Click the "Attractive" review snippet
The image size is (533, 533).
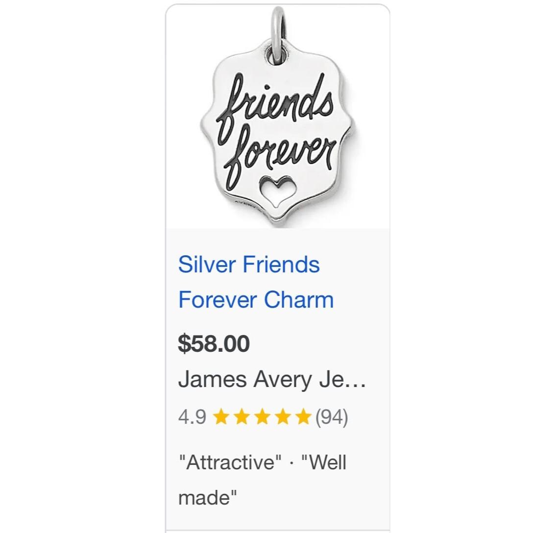pos(230,462)
